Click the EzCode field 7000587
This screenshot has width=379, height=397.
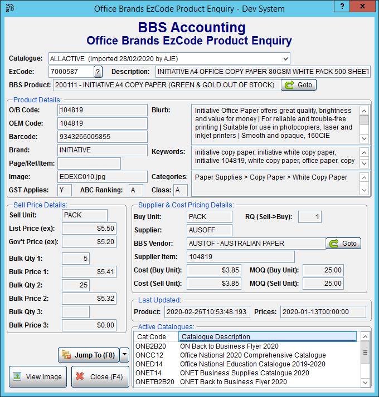click(71, 72)
